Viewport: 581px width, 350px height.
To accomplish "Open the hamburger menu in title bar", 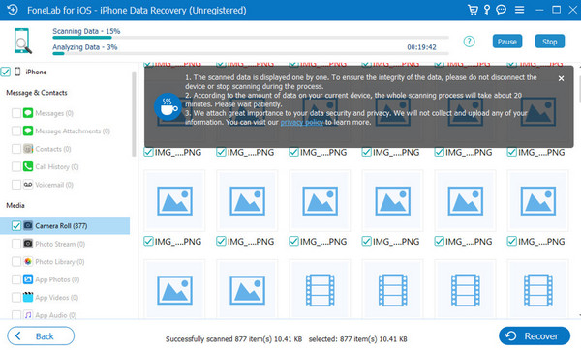I will [x=519, y=10].
